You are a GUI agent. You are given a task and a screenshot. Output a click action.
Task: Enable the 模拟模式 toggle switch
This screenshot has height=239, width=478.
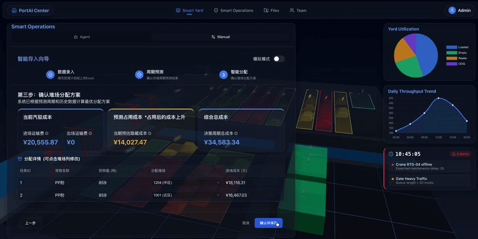tap(280, 59)
